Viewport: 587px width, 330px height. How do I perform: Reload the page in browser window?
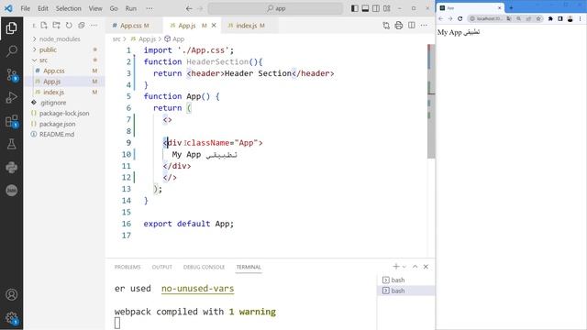point(460,18)
